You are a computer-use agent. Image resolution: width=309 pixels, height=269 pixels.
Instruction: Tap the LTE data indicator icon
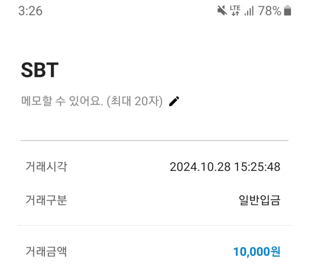235,11
